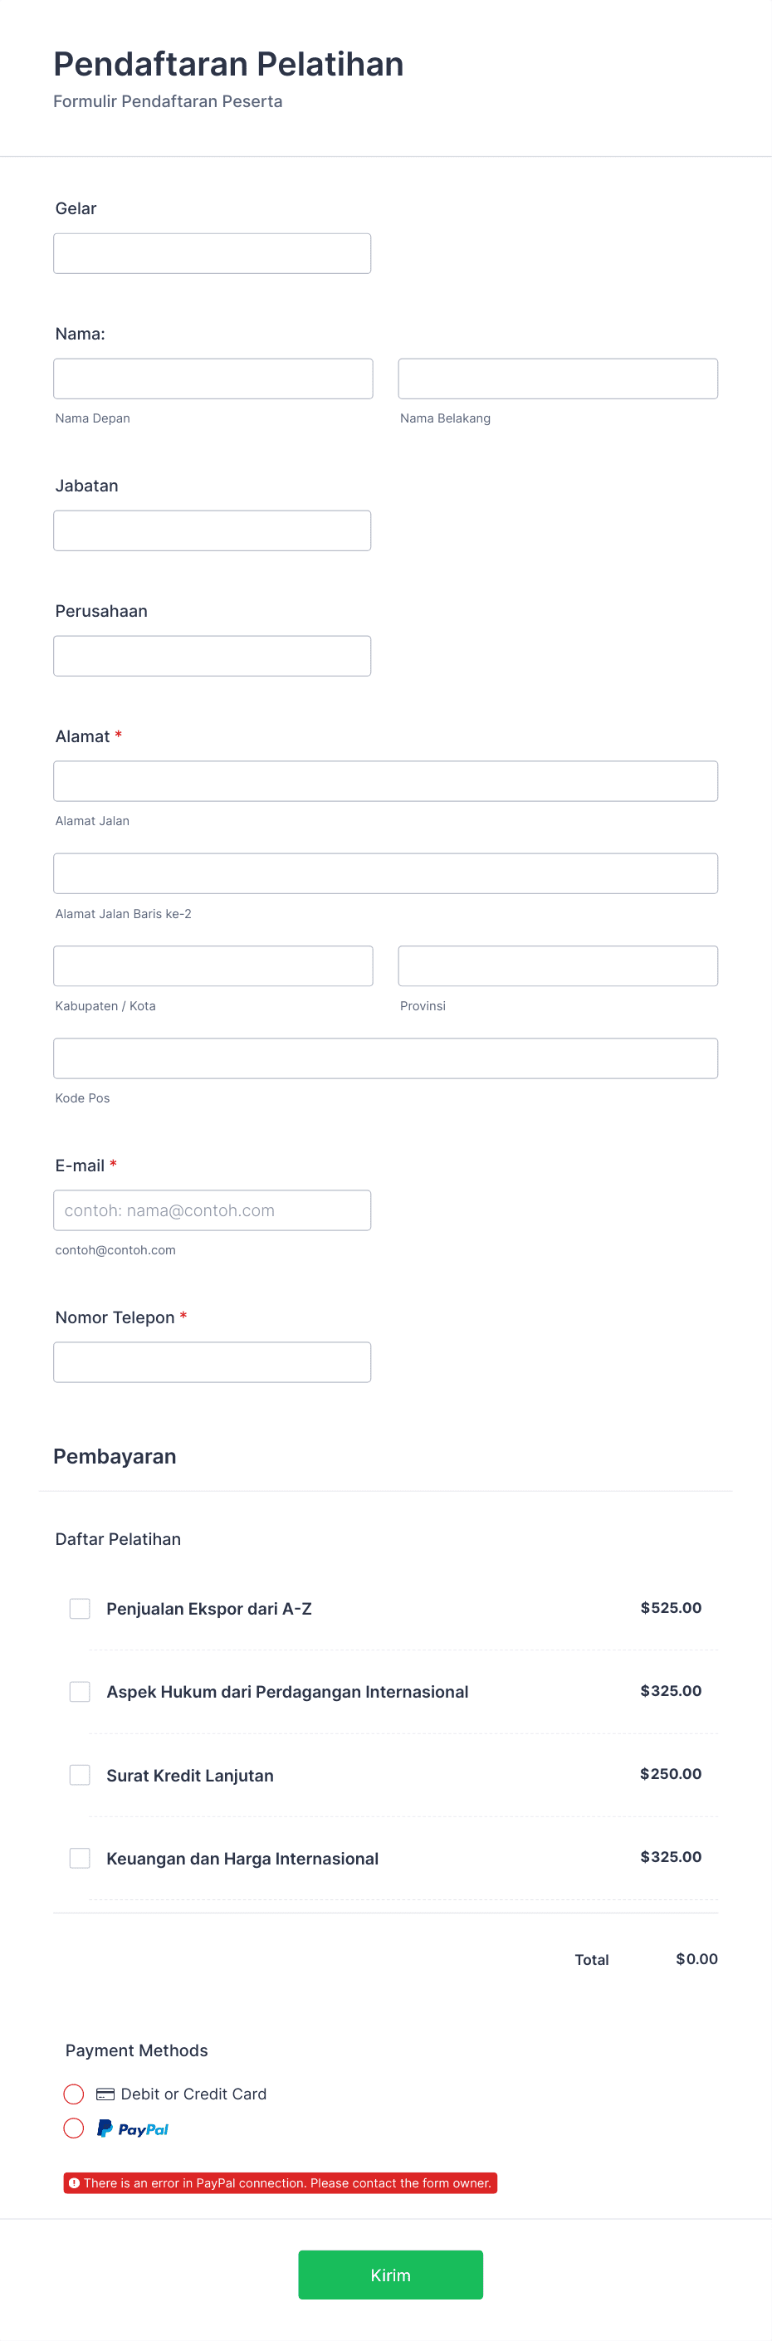Check the Penjualan Ekspor dari A-Z box

[80, 1609]
